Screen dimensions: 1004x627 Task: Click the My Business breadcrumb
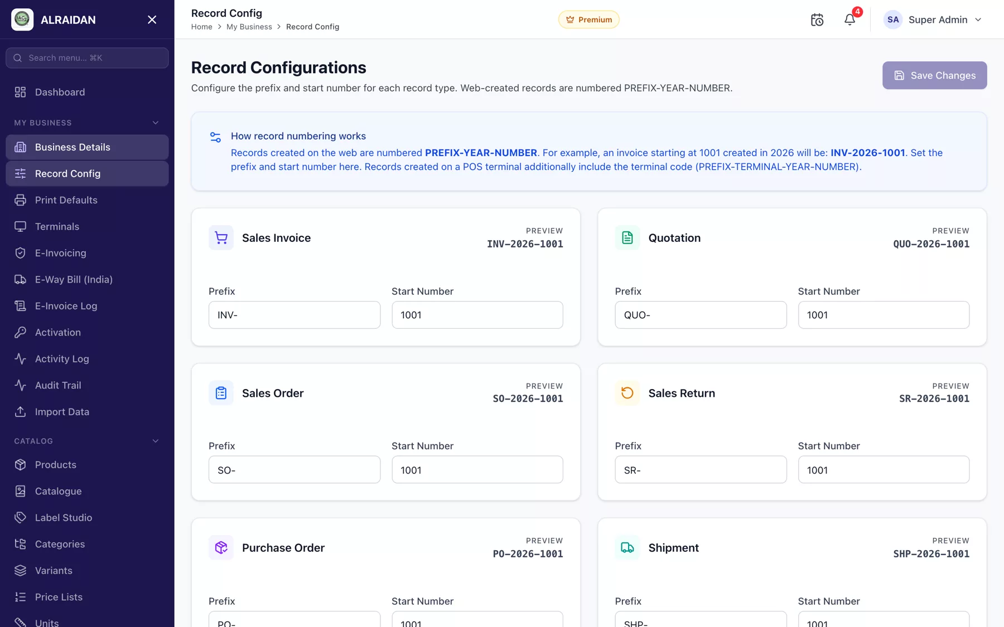249,27
